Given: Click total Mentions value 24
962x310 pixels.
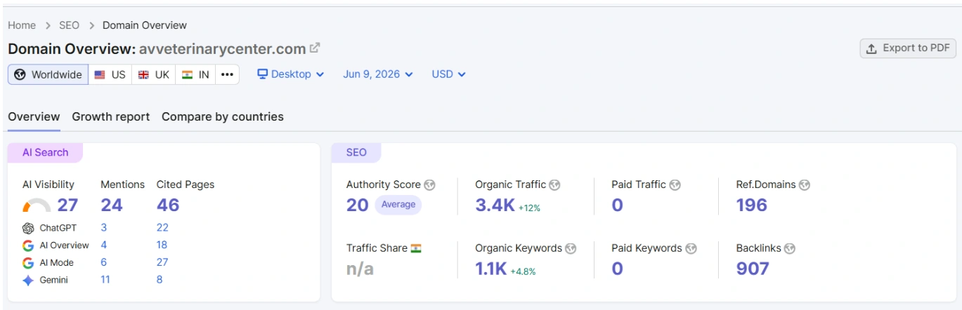Looking at the screenshot, I should tap(111, 205).
